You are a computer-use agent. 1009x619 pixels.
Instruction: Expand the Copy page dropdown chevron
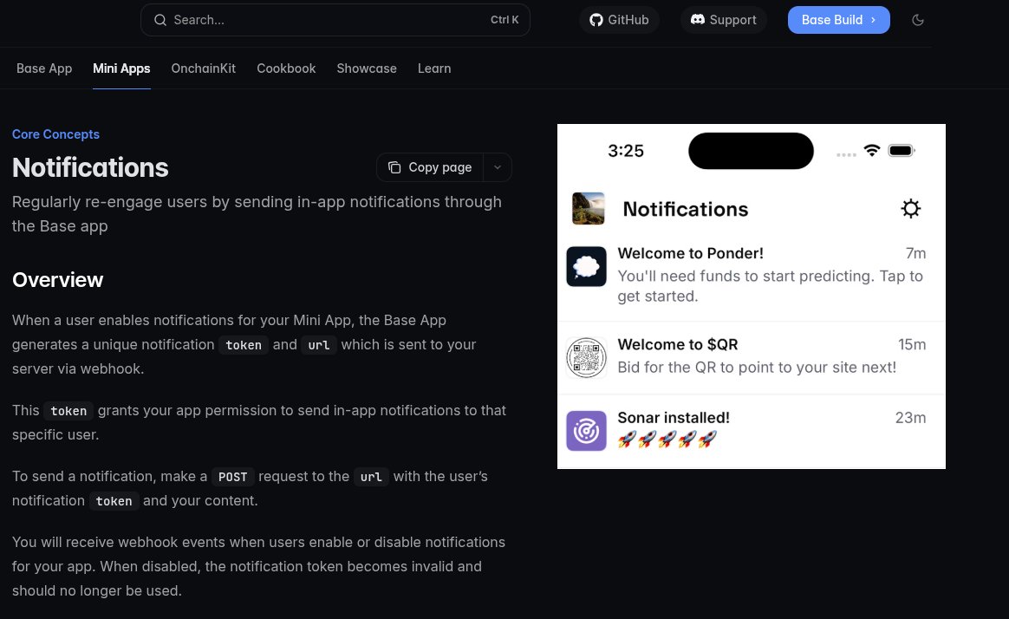tap(498, 167)
